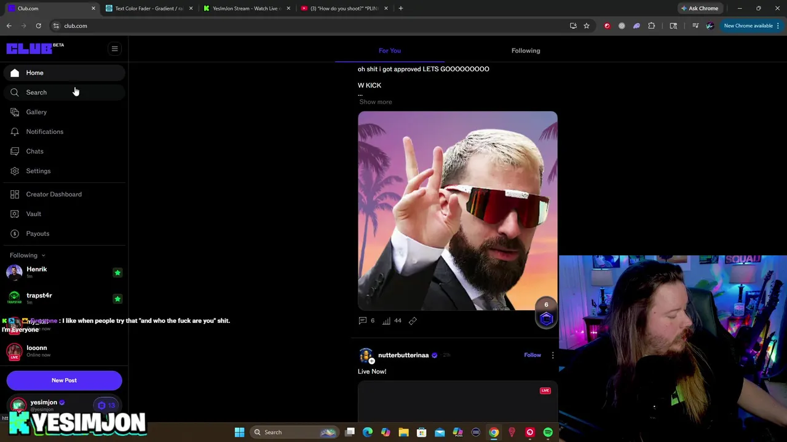Image resolution: width=787 pixels, height=442 pixels.
Task: Click the club.com address bar
Action: tap(307, 26)
